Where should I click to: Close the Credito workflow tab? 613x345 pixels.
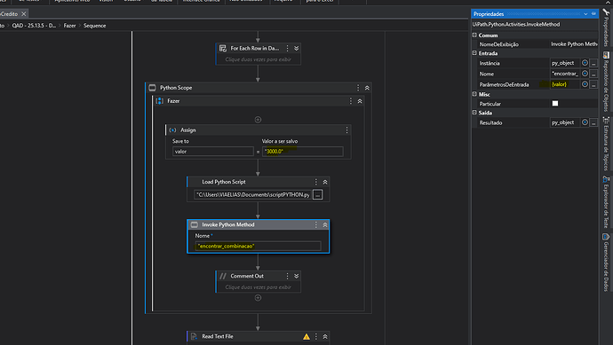24,13
